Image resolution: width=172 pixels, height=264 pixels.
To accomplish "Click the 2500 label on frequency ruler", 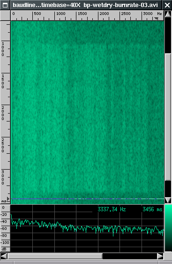I will point(126,14).
